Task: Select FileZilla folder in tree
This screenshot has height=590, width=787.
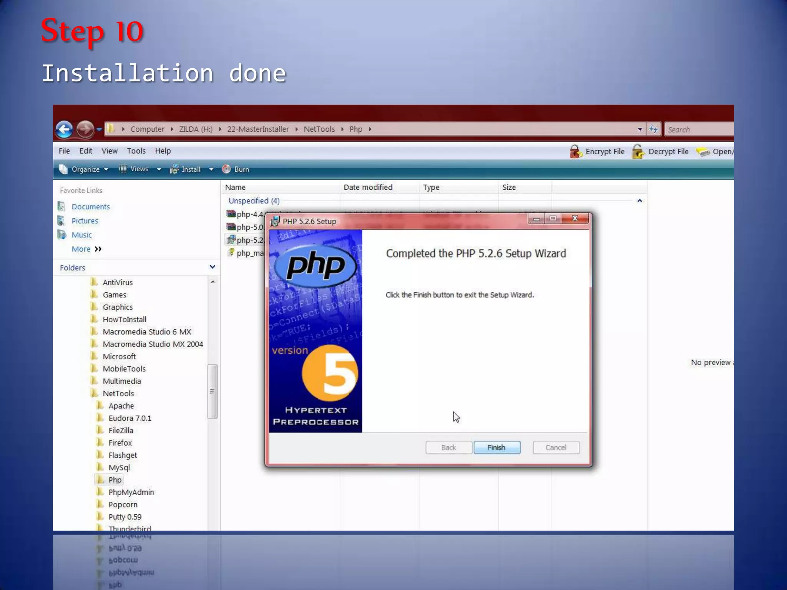Action: (121, 430)
